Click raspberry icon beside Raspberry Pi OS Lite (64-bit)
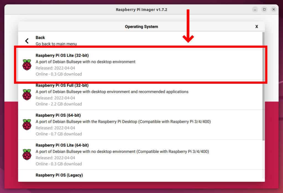Viewport: 283px width, 193px height. [x=27, y=155]
